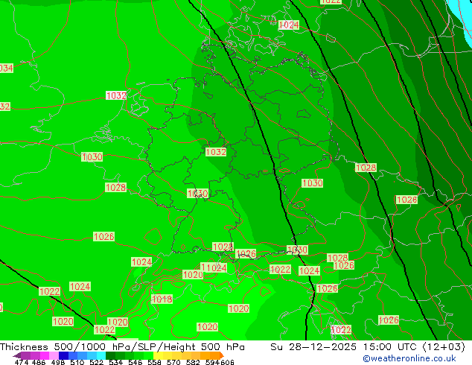Pick the darkest green swatch above 534
This screenshot has width=472, height=365.
[x=110, y=355]
